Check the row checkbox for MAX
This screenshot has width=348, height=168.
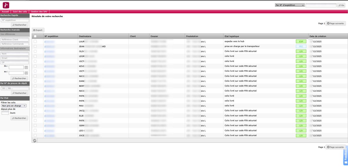[35, 106]
